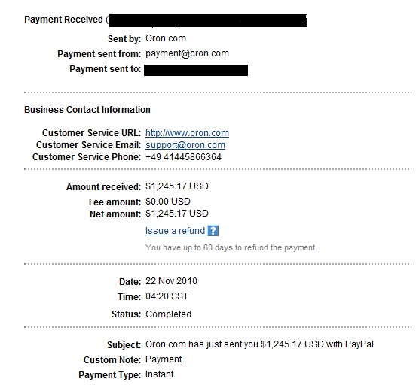The width and height of the screenshot is (419, 385).
Task: Select the payment@oron.com sender address
Action: [x=187, y=53]
